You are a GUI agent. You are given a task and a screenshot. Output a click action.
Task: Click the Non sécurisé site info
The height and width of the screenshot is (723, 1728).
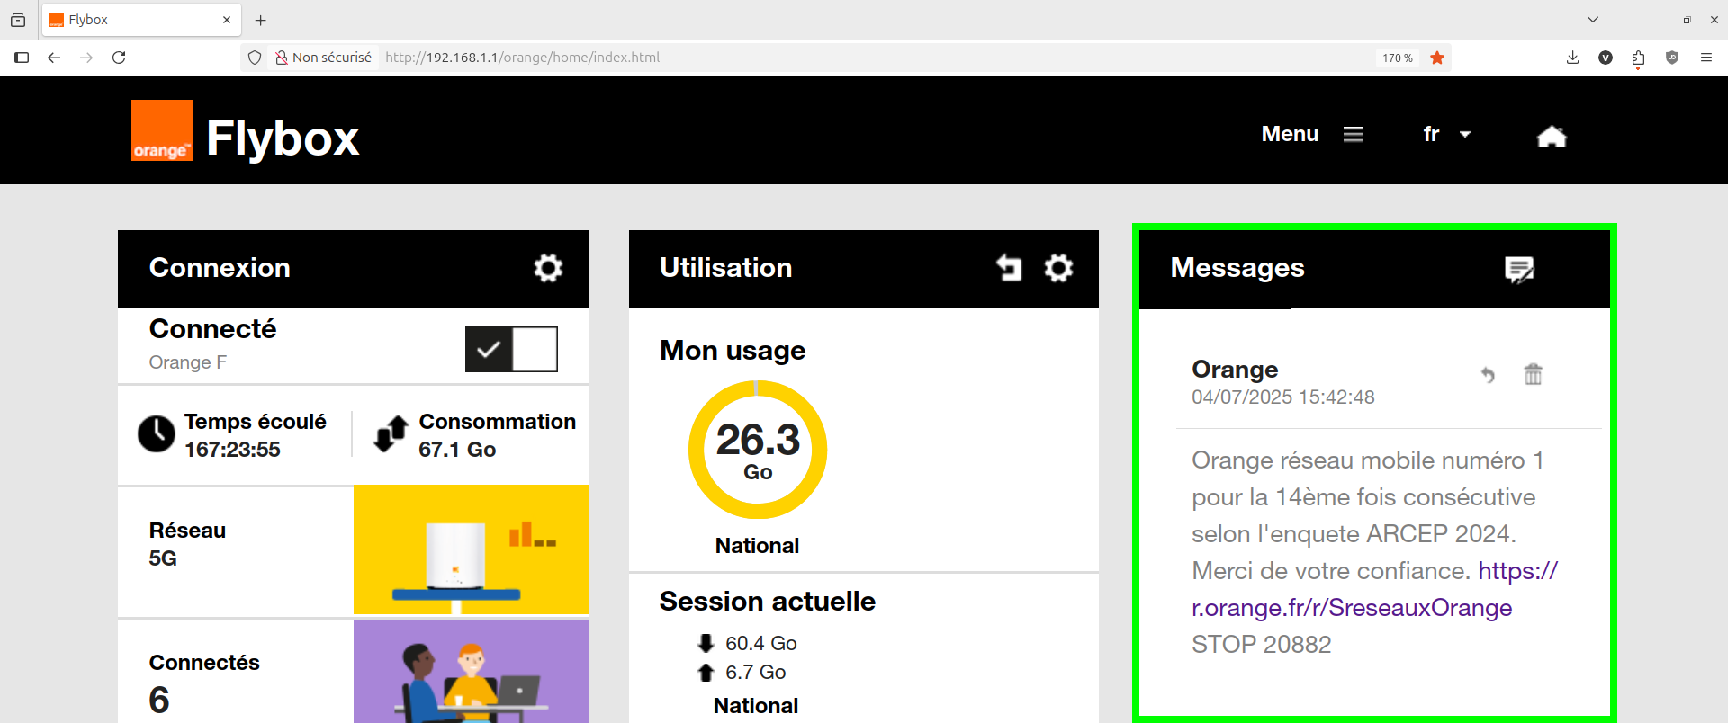[x=323, y=58]
